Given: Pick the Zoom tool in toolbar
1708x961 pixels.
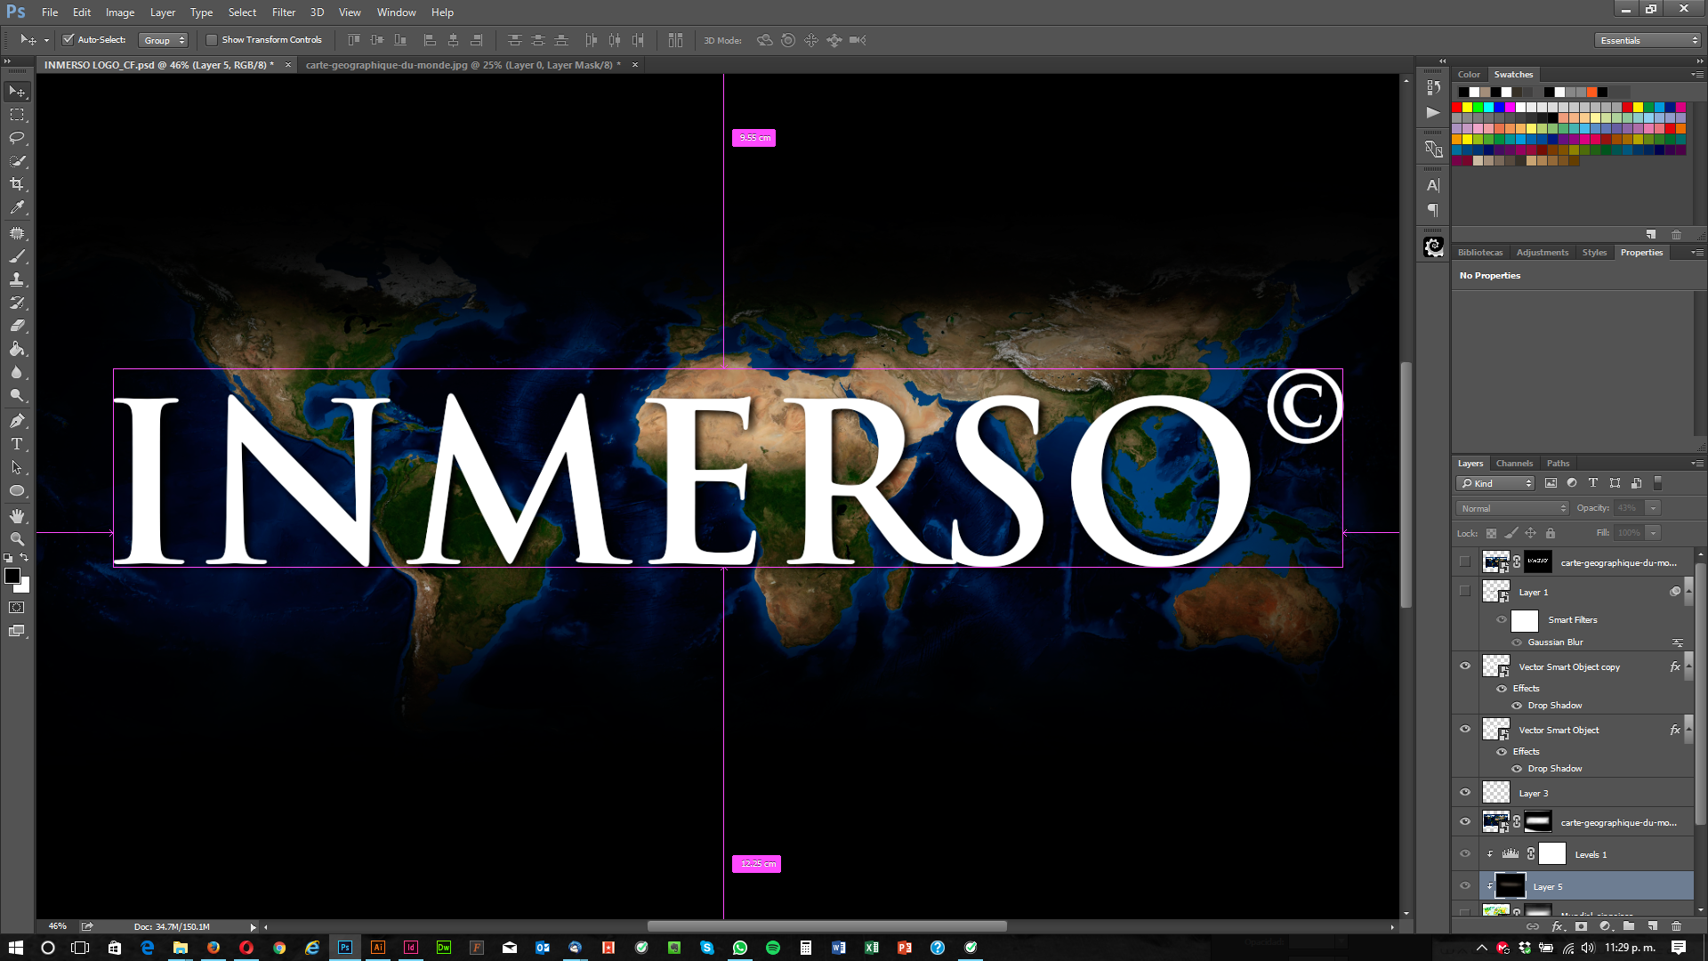Looking at the screenshot, I should point(17,538).
